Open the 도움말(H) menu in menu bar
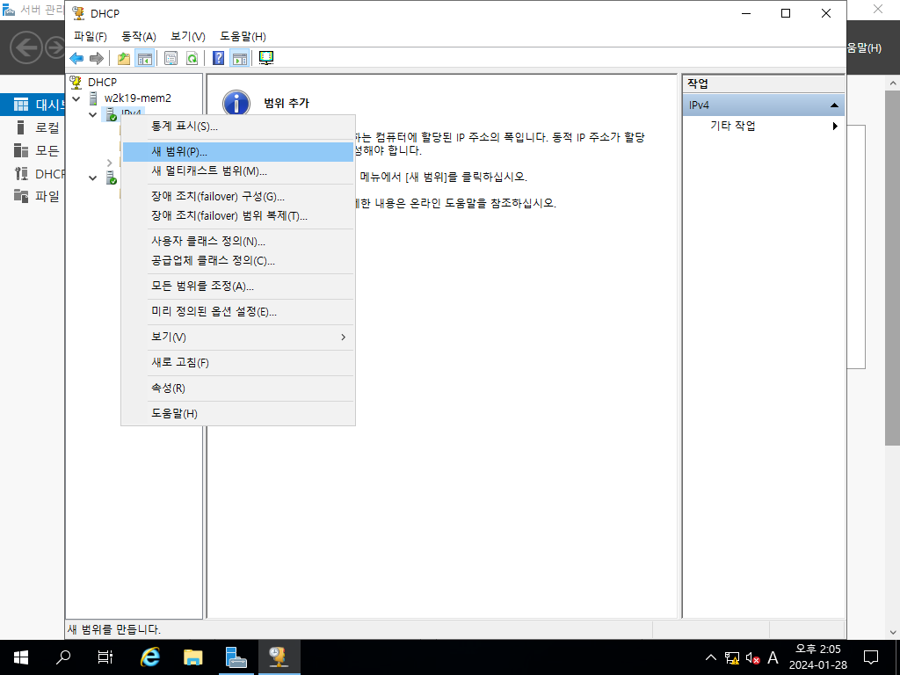Screen dimensions: 900x675 click(243, 36)
